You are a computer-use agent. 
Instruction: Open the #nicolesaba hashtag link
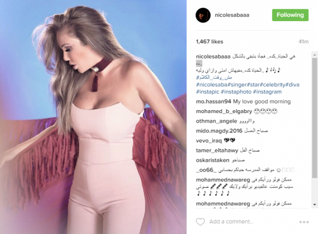(x=211, y=85)
